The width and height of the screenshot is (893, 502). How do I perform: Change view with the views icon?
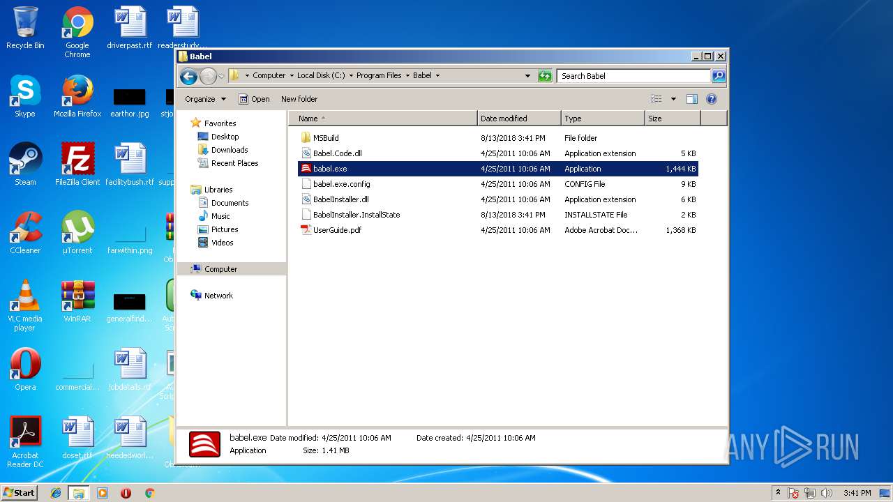pos(656,99)
